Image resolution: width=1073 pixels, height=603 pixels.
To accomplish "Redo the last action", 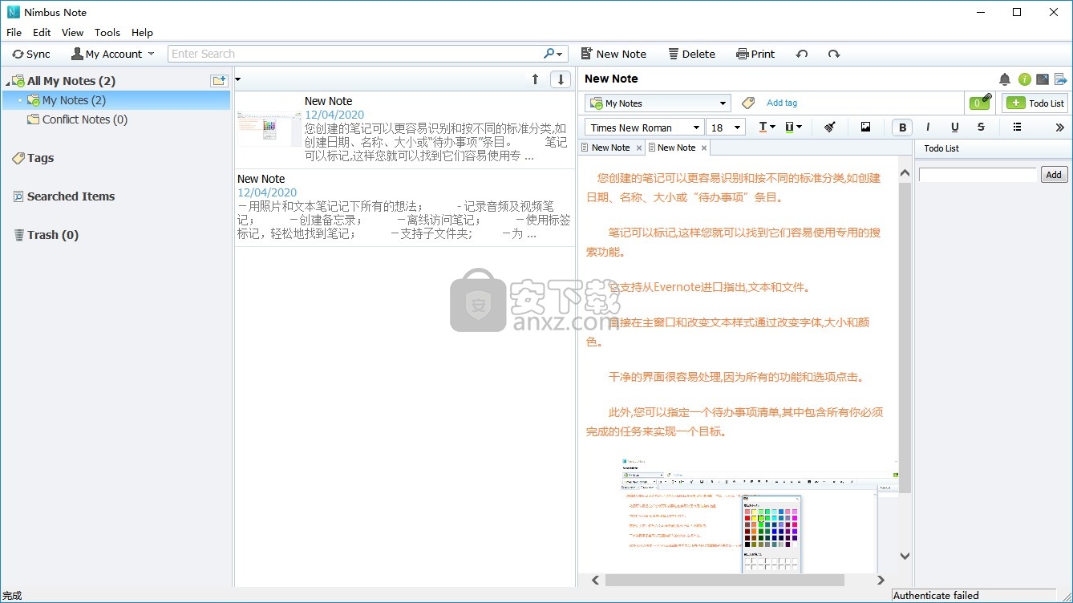I will click(834, 54).
